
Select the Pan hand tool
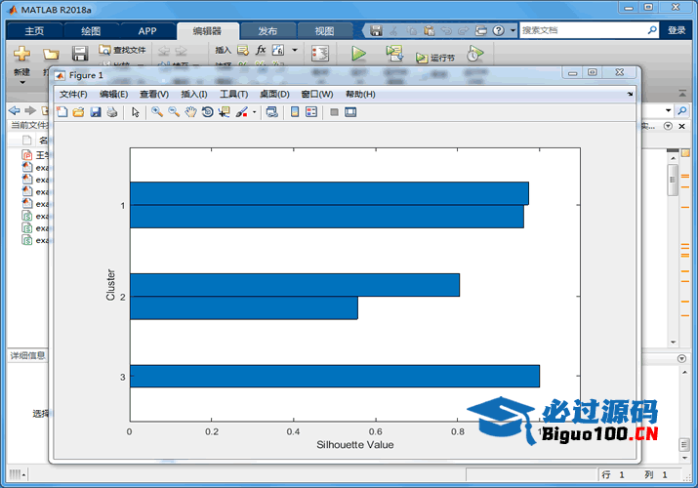point(190,112)
